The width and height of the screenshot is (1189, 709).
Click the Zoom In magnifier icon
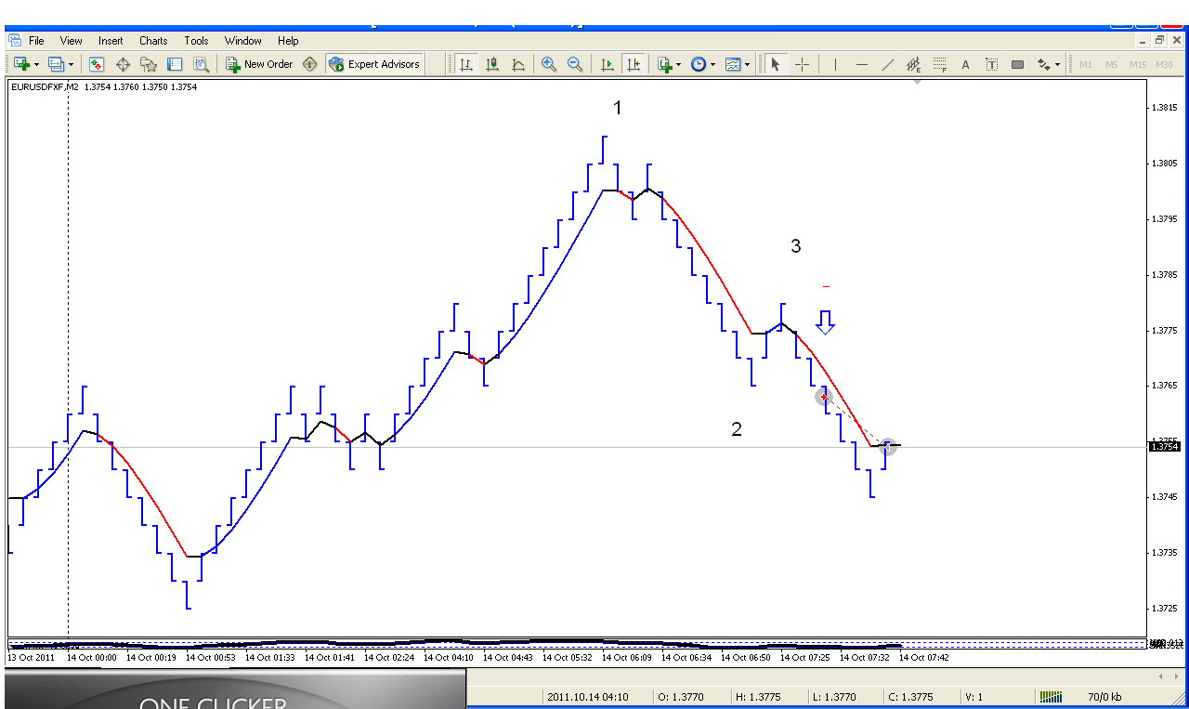[549, 64]
